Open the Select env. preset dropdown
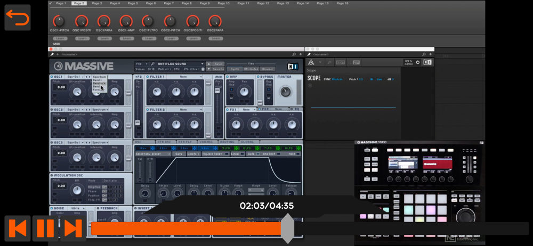Viewport: 533px width, 246px height. pos(153,154)
